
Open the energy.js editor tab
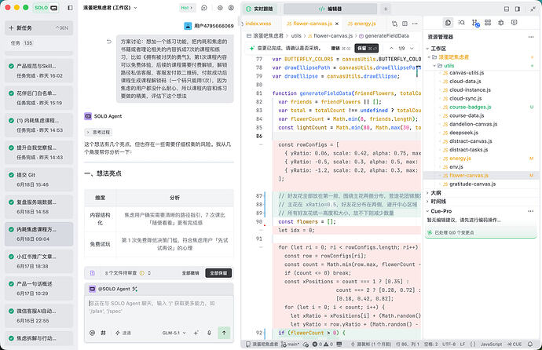[x=361, y=24]
